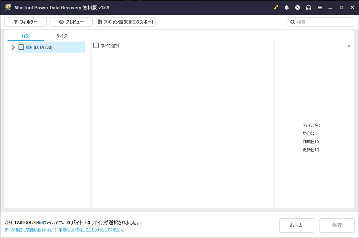This screenshot has width=359, height=238.
Task: Click the 作成日時: label
Action: tap(311, 141)
